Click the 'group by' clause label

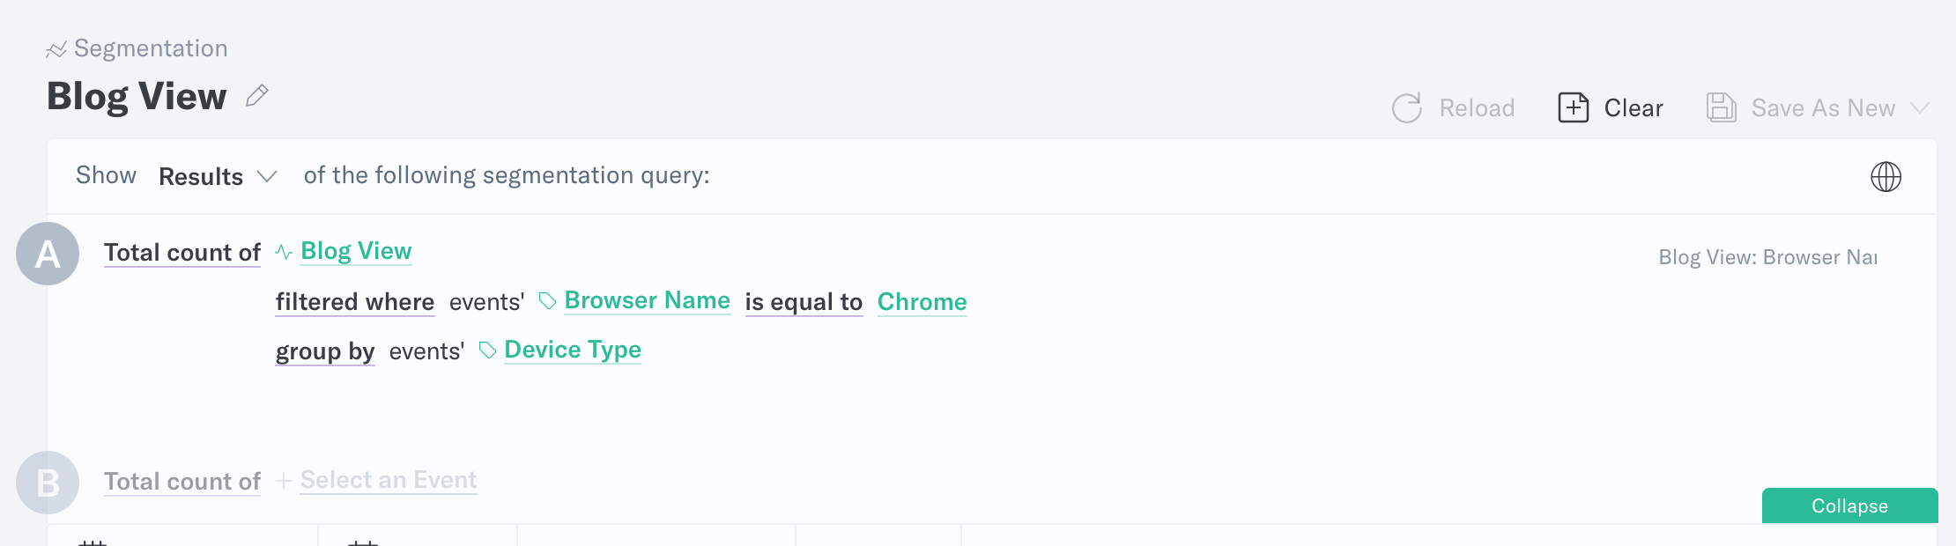pos(325,351)
